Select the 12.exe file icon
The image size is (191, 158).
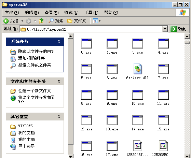coord(86,120)
